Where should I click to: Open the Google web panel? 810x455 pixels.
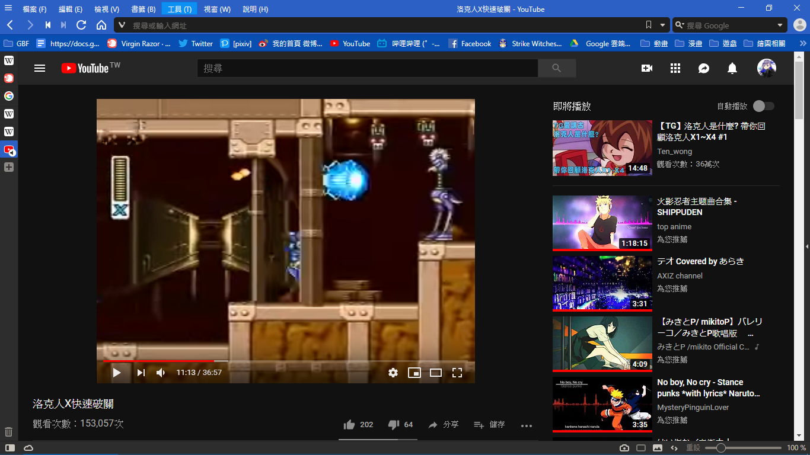(x=9, y=96)
